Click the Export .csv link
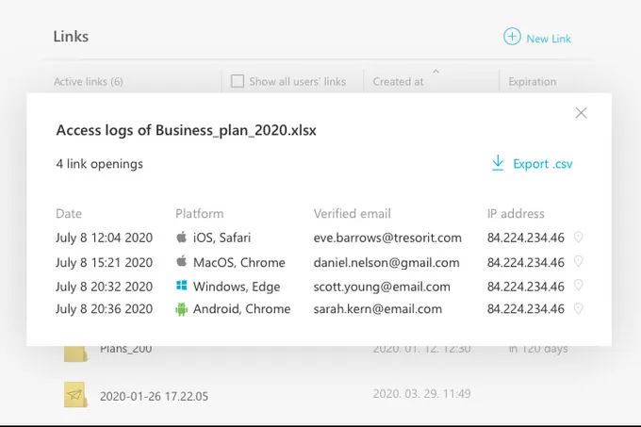641x427 pixels. click(542, 164)
